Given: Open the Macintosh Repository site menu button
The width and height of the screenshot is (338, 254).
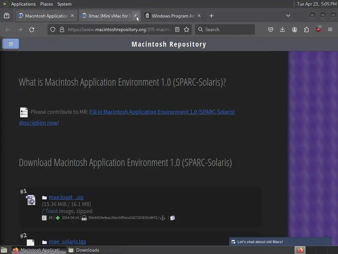Looking at the screenshot, I should [x=11, y=44].
